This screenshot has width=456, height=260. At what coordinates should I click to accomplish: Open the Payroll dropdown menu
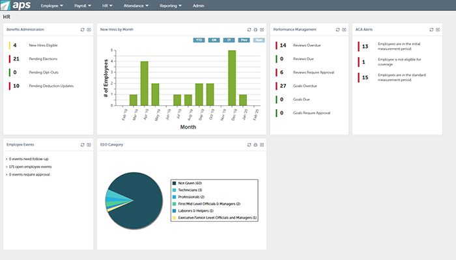84,5
